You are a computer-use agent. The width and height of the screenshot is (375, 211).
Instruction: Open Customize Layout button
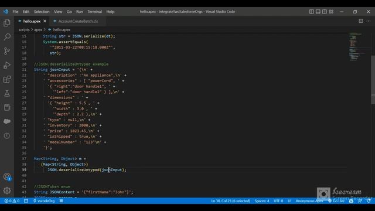point(331,12)
